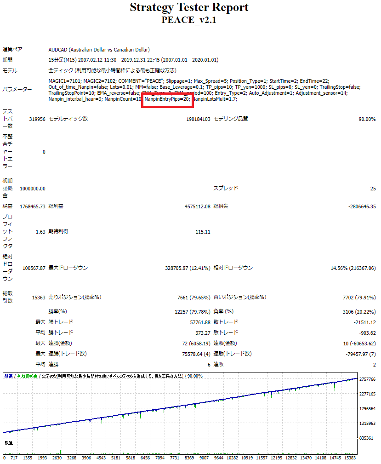Image resolution: width=381 pixels, height=464 pixels.
Task: Click the max drawdown value 328705.87 (12.41%)
Action: pos(188,268)
